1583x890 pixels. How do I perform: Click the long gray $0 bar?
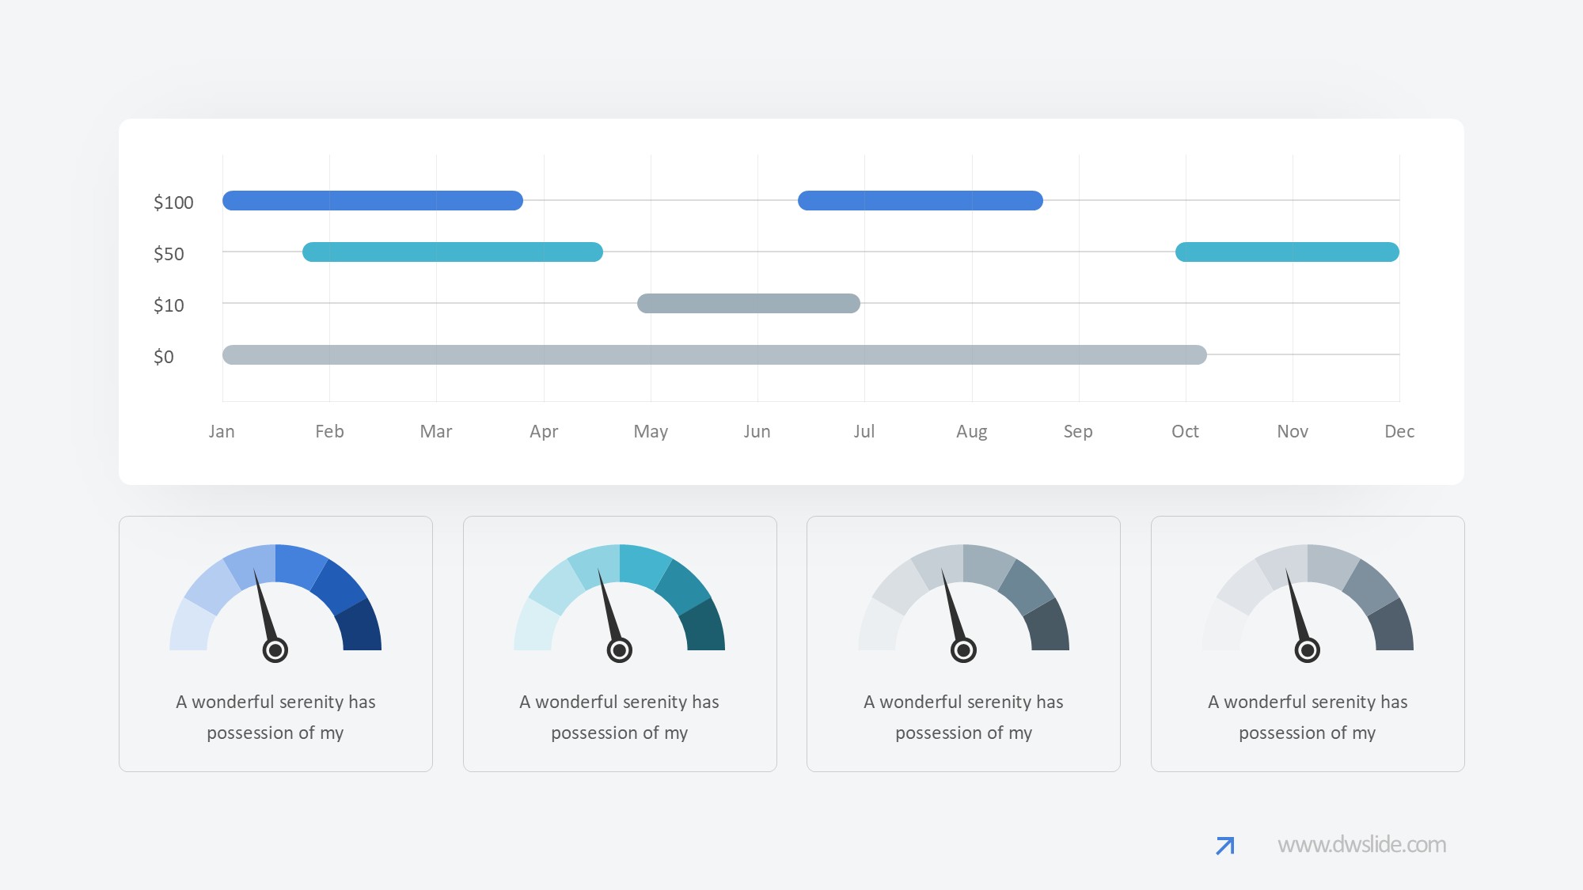(x=714, y=354)
